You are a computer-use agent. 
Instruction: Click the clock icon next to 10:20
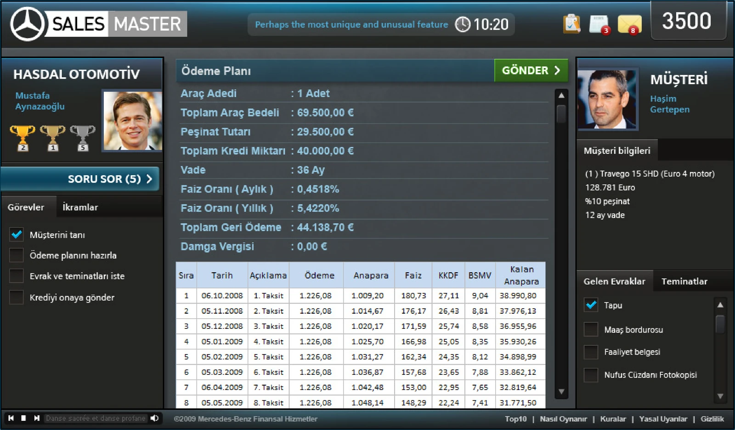click(x=463, y=24)
